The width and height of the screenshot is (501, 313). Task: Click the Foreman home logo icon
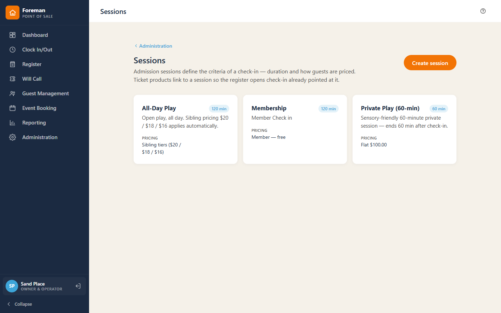click(13, 13)
